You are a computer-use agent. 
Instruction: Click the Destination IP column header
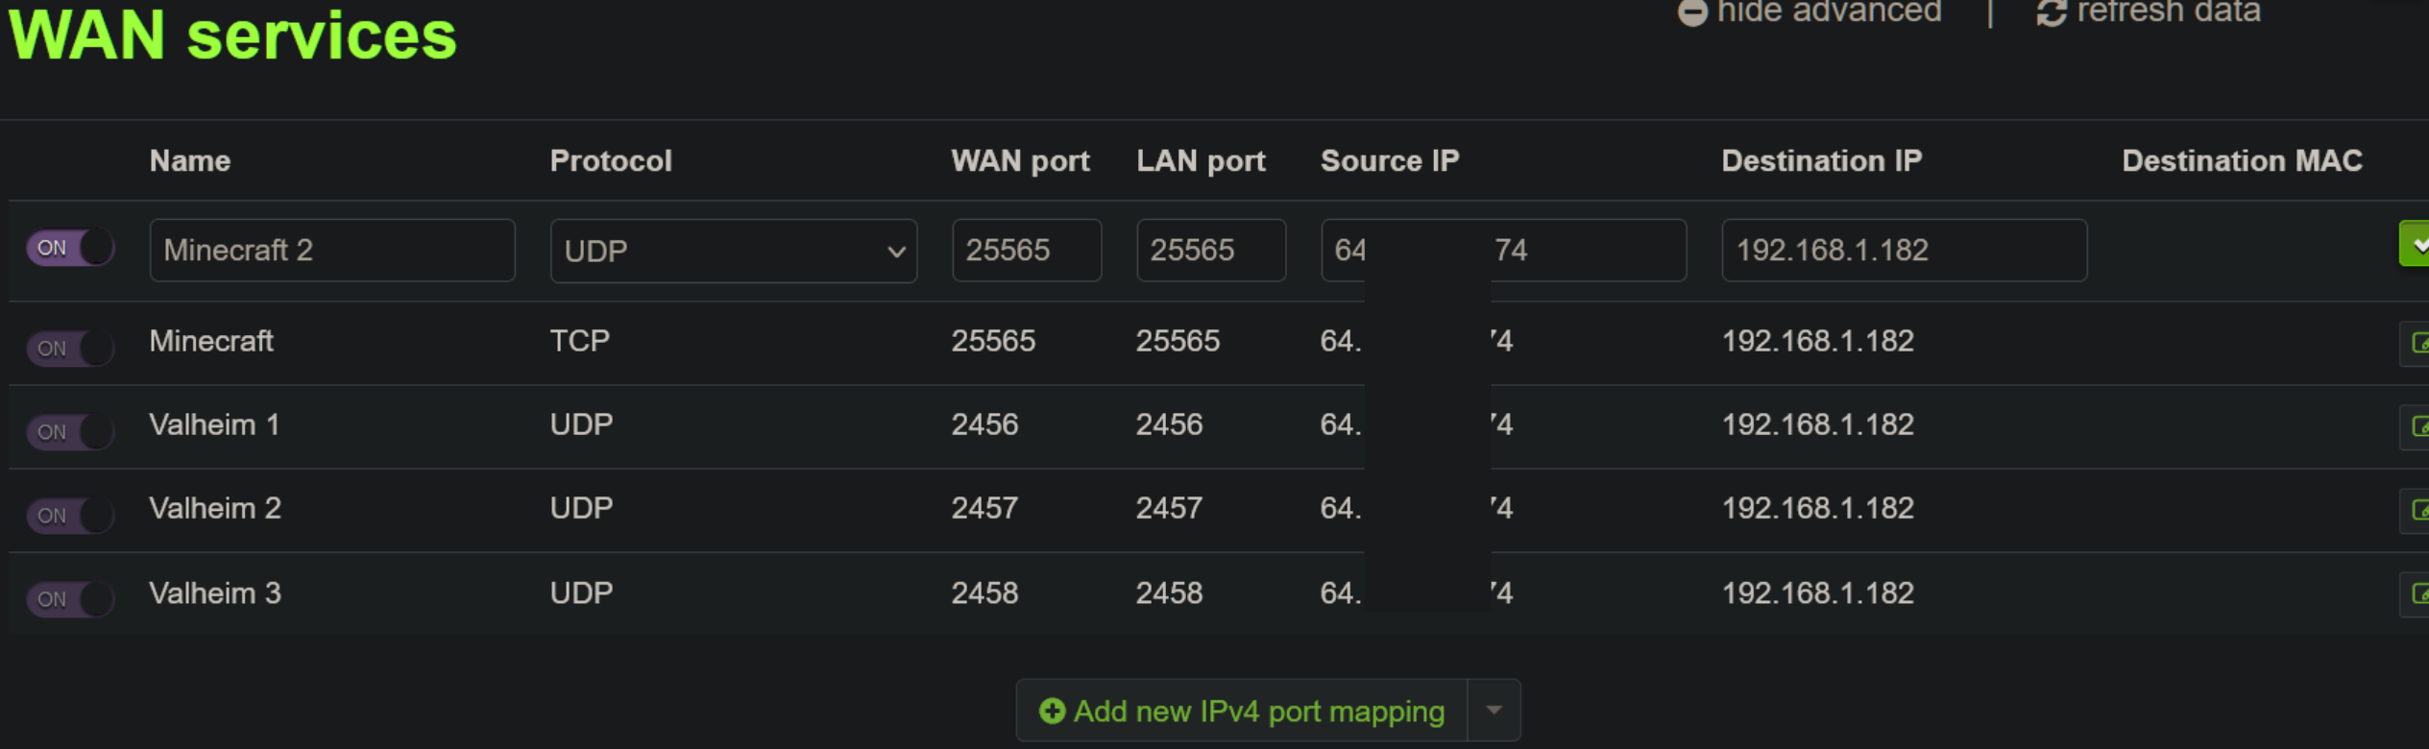pyautogui.click(x=1822, y=160)
